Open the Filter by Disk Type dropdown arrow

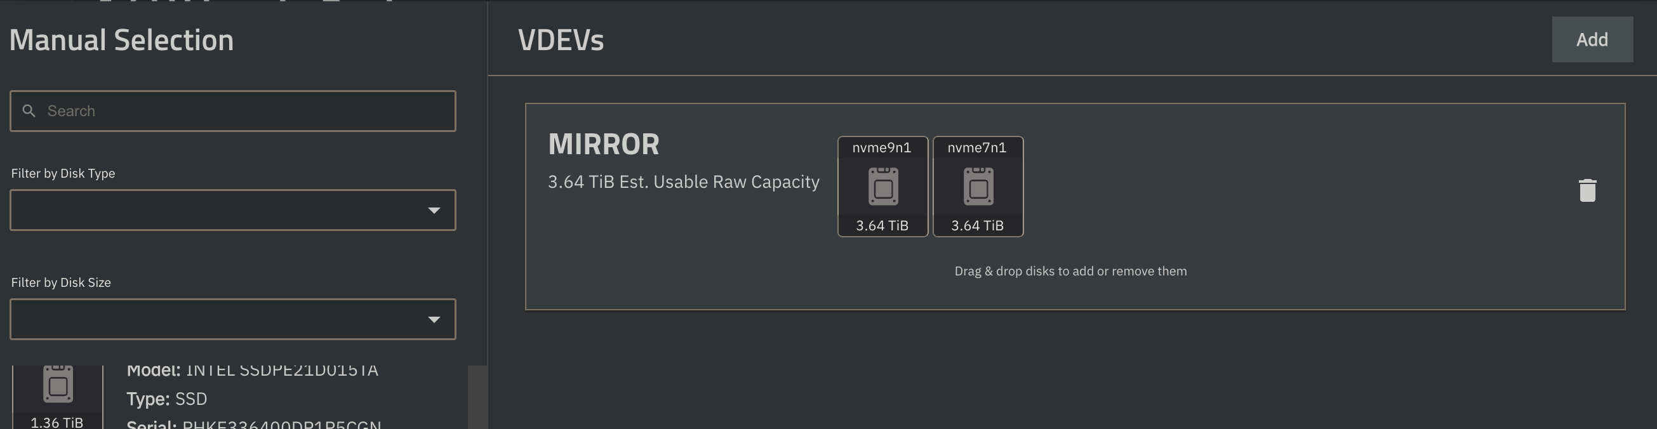click(434, 210)
